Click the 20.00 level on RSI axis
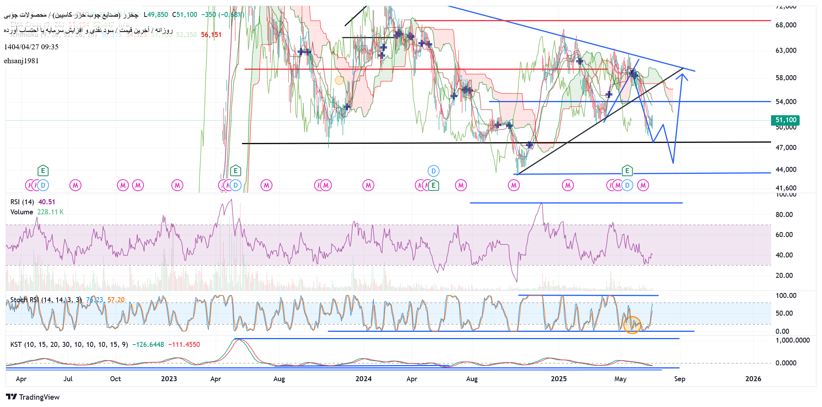822x407 pixels. coord(784,276)
